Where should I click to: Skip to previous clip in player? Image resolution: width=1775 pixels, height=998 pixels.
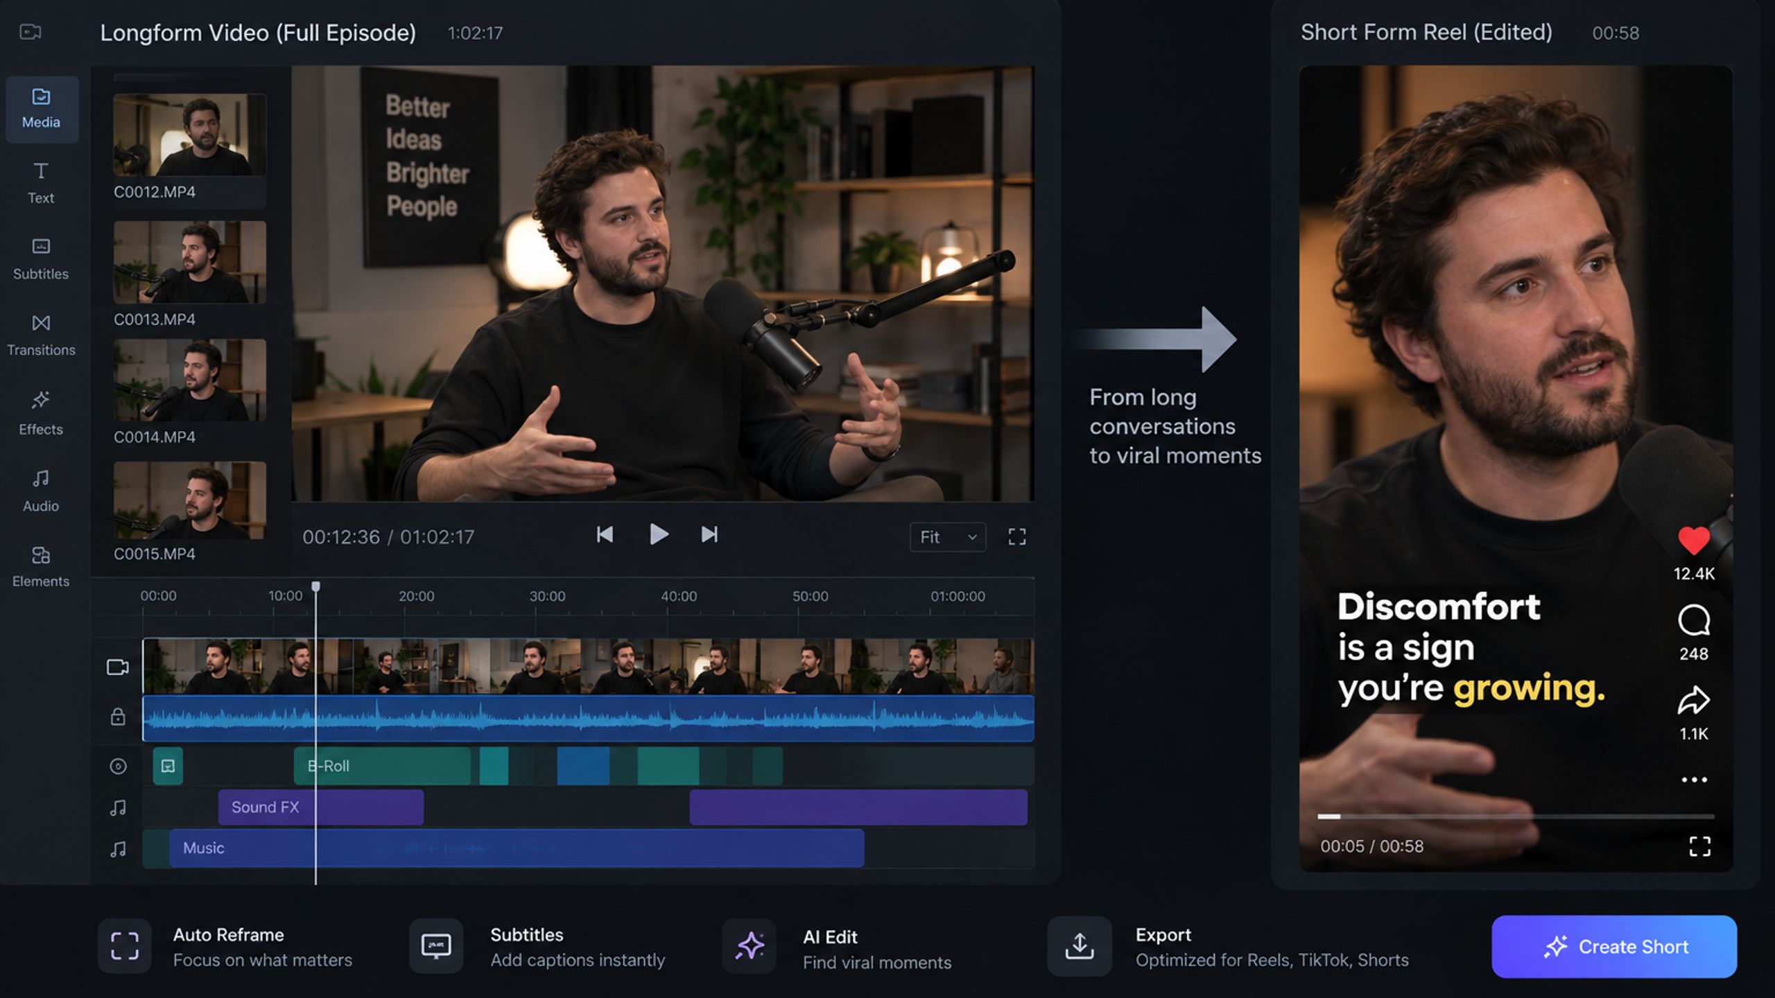pyautogui.click(x=605, y=534)
